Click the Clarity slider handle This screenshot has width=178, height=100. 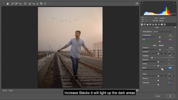tap(158, 76)
